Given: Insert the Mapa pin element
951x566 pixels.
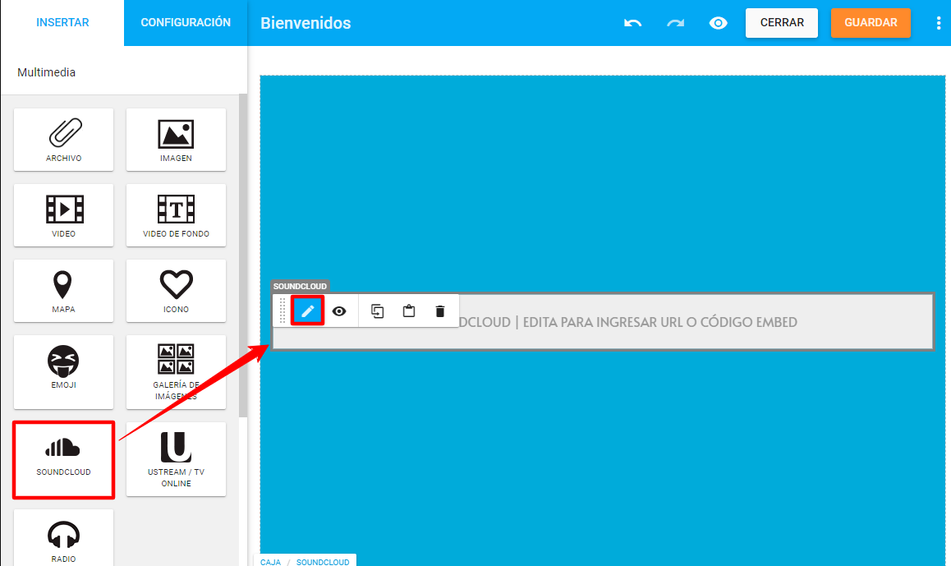Looking at the screenshot, I should tap(64, 291).
